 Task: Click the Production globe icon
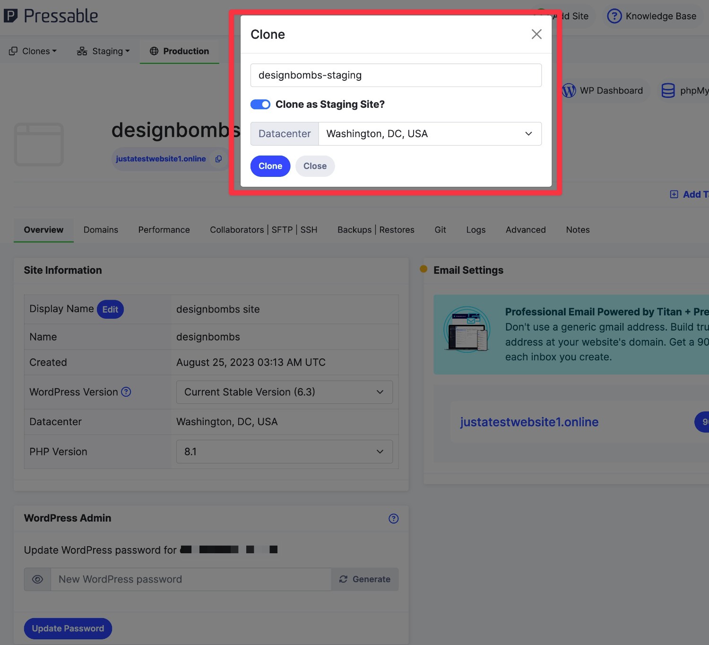pos(154,51)
